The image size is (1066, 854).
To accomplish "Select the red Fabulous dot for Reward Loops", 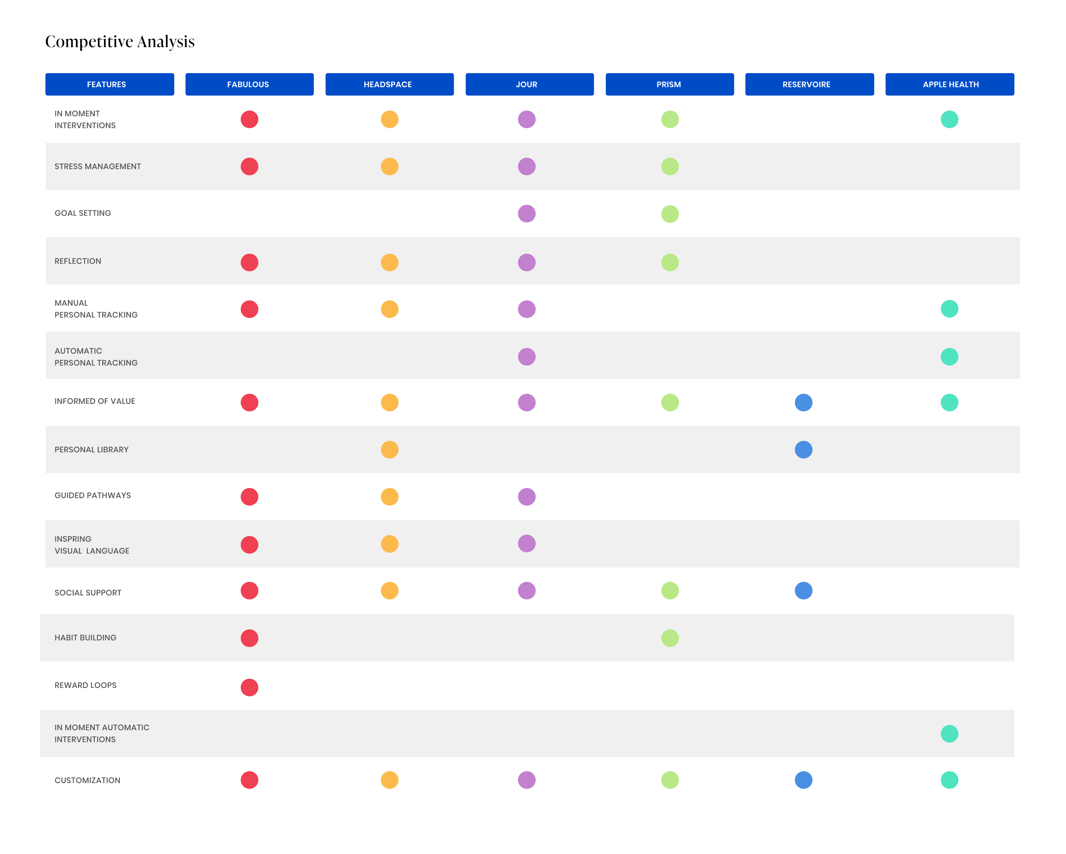I will click(250, 686).
